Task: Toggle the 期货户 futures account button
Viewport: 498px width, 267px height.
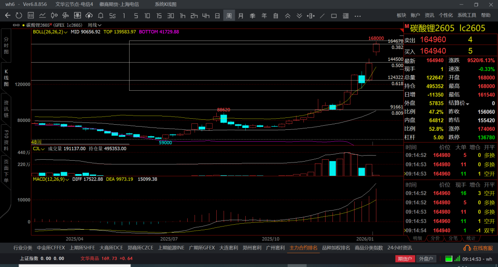Action: coord(405,259)
